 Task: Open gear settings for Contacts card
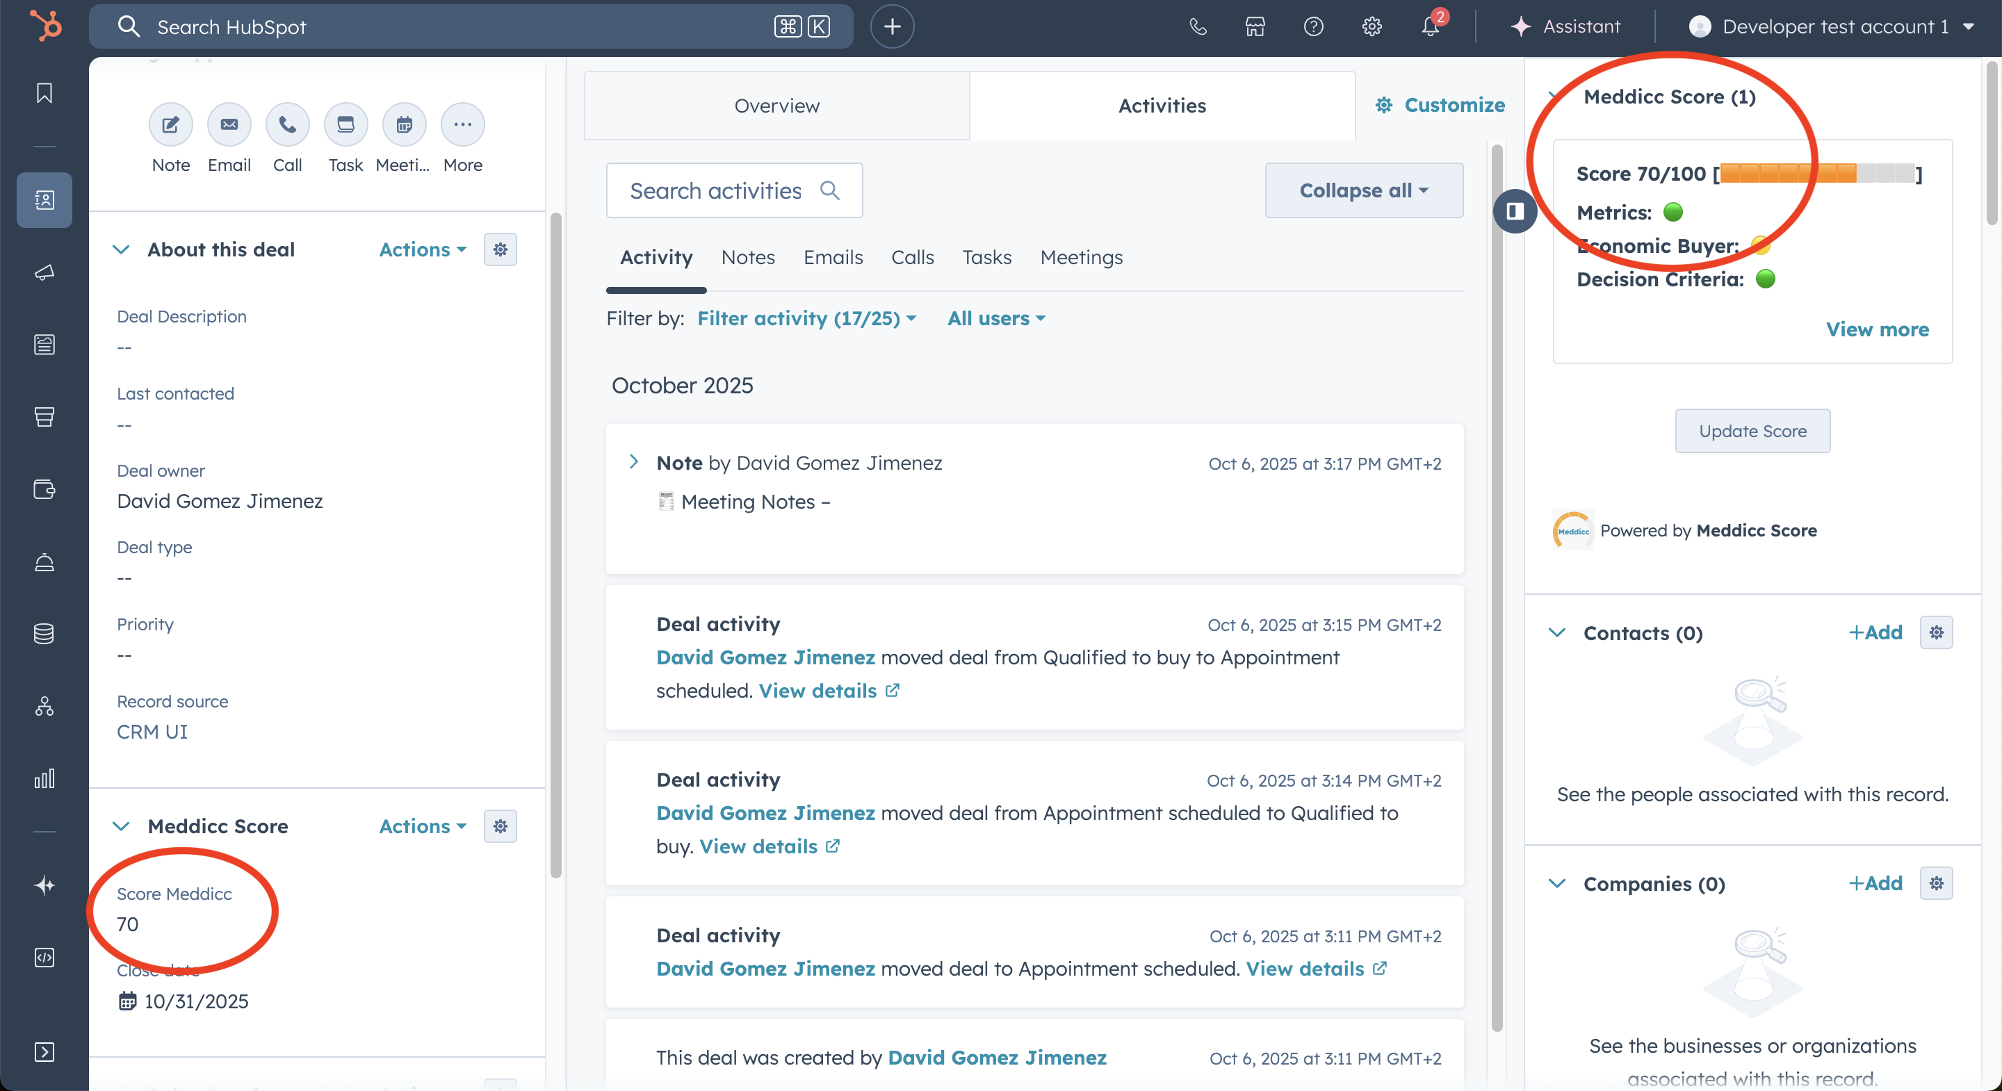click(x=1936, y=632)
